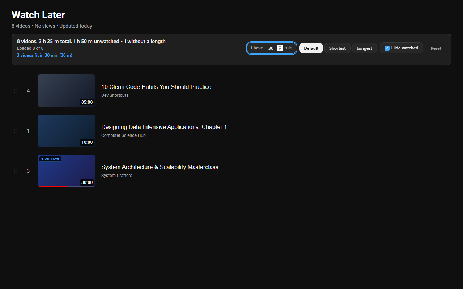This screenshot has height=289, width=463.
Task: Click the '8 videos • No views • Updated today' line
Action: [x=52, y=26]
